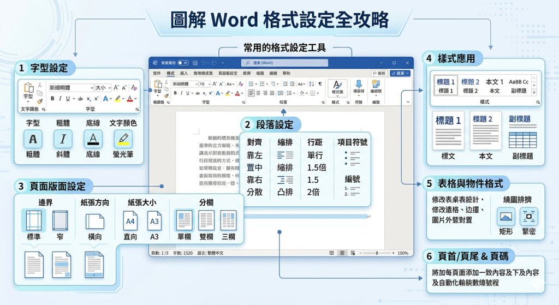Viewport: 559px width, 305px height.
Task: Click the Justify icon in the Word ribbon
Action: [272, 93]
